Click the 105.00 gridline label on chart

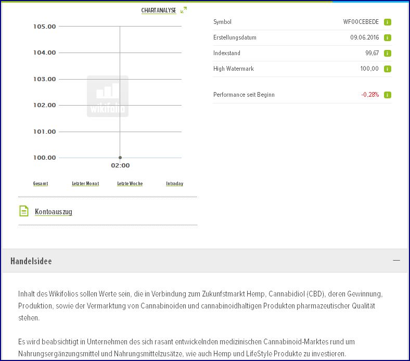pos(44,27)
